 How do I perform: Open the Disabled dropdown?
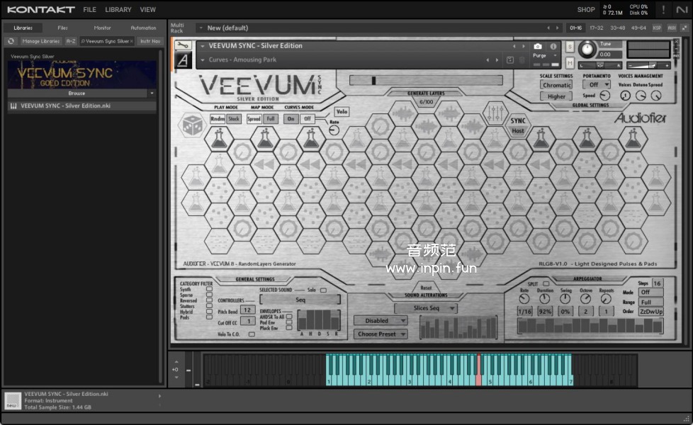[x=380, y=321]
